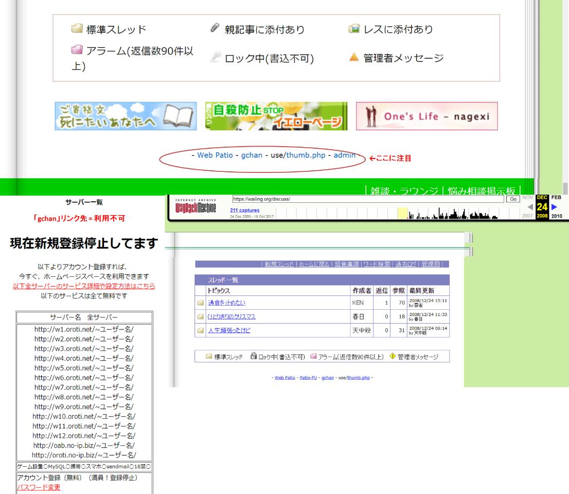Viewport: 569px width, 494px height.
Task: Click folder icon beside ひとりきりのクリスマス thread
Action: [x=200, y=316]
